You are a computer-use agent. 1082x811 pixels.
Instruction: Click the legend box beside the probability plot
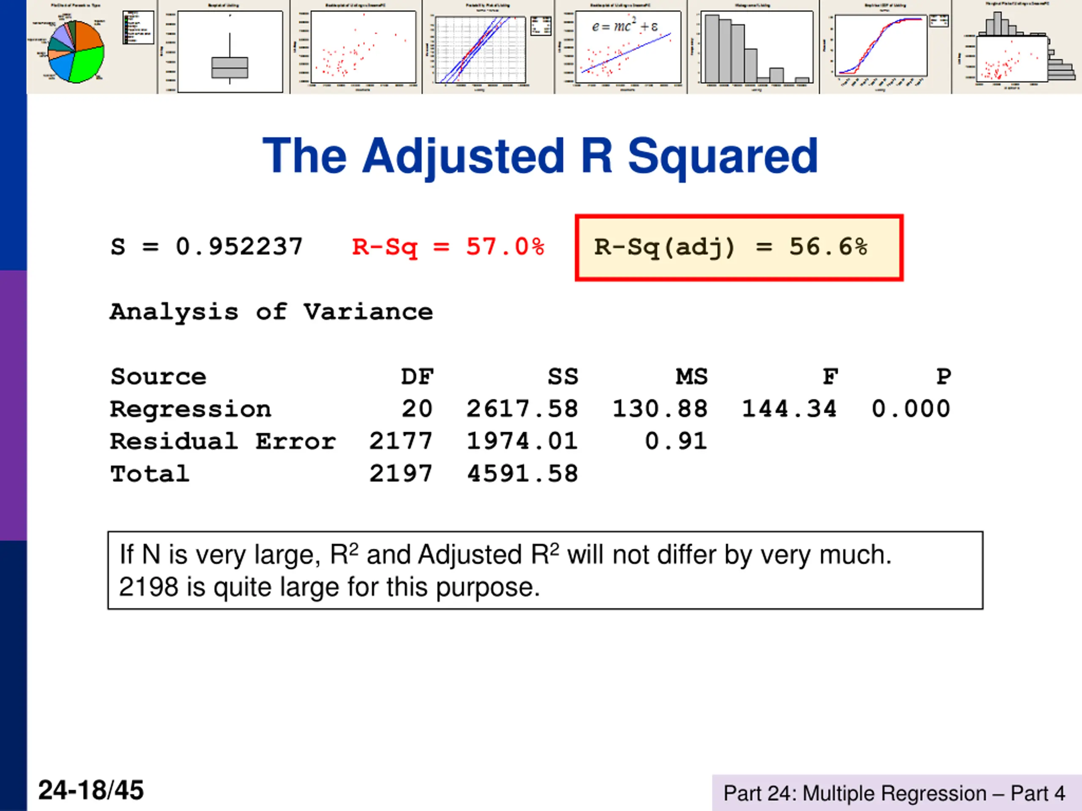(x=541, y=26)
